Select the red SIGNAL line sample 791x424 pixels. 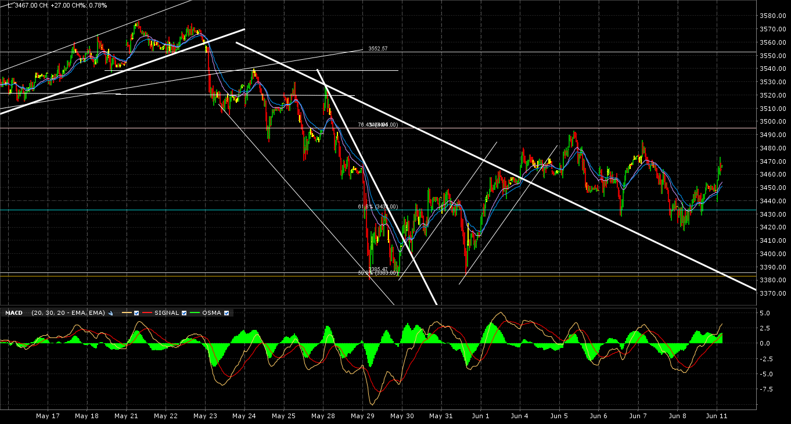point(147,312)
